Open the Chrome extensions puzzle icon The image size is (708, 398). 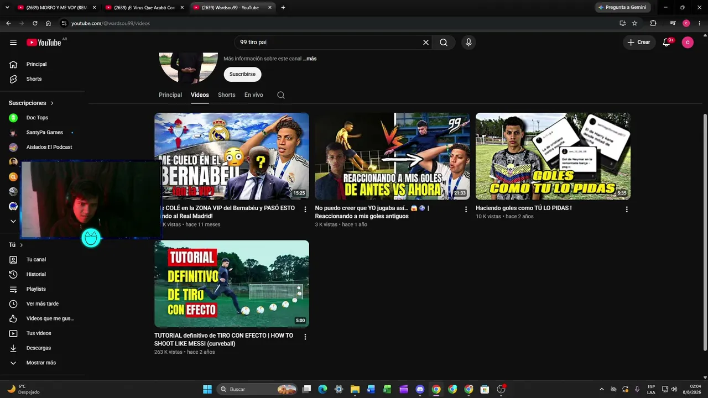click(x=653, y=23)
